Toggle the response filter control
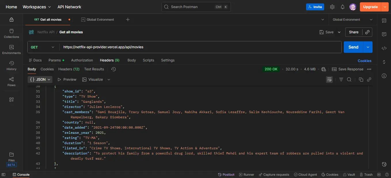 click(x=341, y=79)
